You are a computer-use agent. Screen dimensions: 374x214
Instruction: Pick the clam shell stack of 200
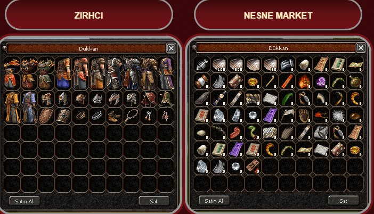click(236, 64)
